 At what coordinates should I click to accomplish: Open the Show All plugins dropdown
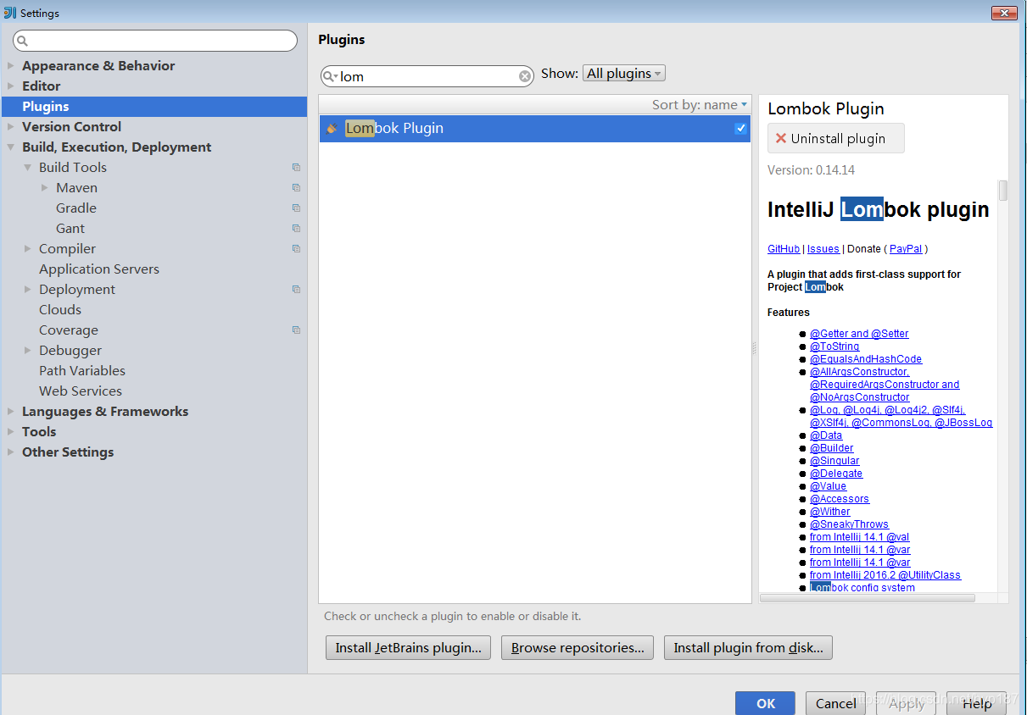[x=624, y=74]
